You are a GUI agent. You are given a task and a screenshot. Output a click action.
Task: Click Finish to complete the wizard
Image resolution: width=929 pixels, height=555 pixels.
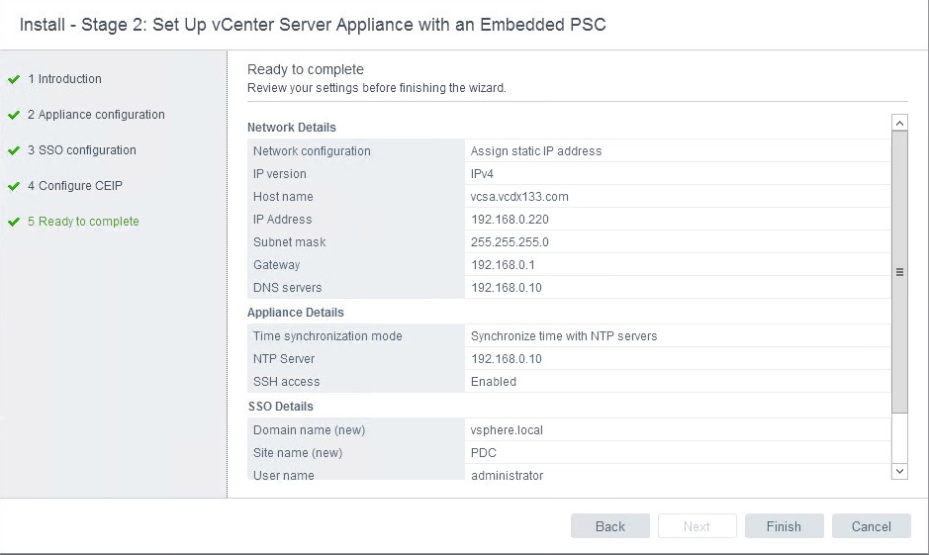[x=784, y=526]
